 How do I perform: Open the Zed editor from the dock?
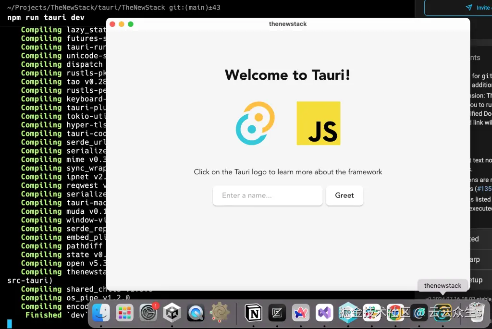pos(277,313)
